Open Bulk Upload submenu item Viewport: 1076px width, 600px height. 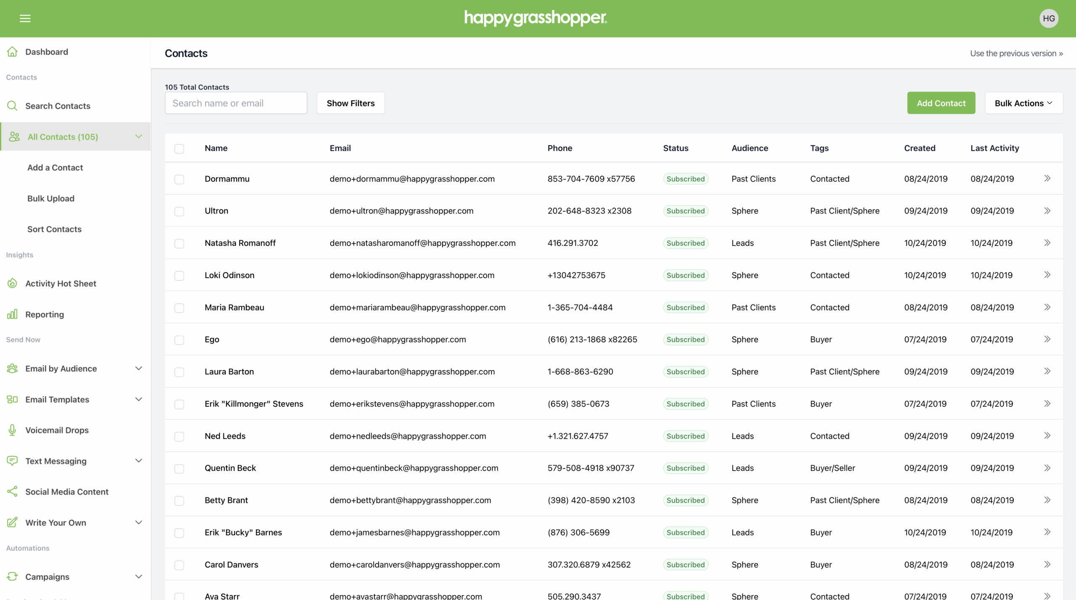(51, 198)
